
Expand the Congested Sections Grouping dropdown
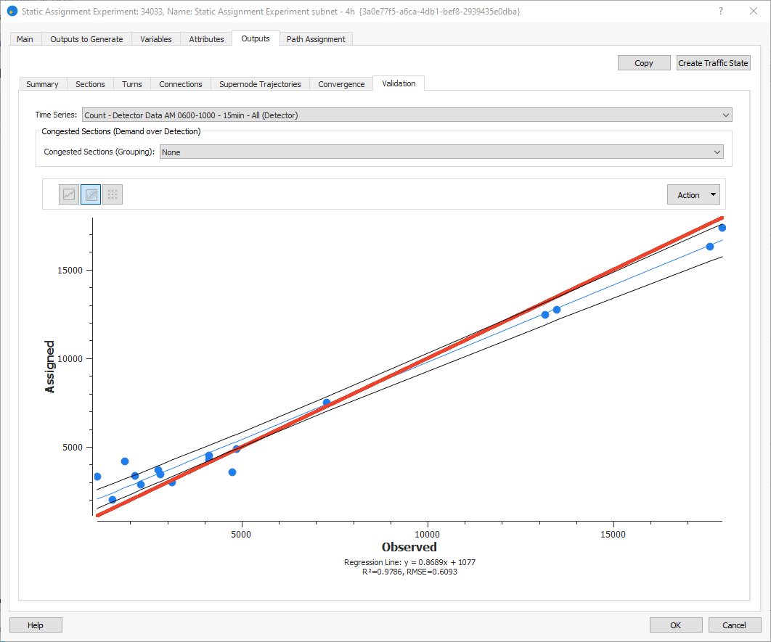441,152
